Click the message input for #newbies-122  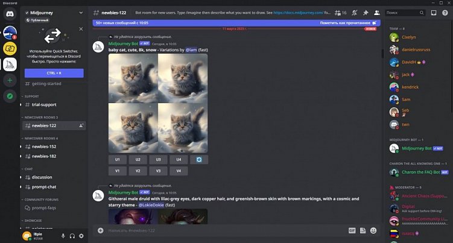(226, 230)
